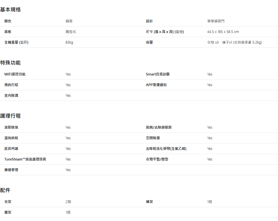Click the 室內除濕 feature label
278x221 pixels.
pyautogui.click(x=11, y=95)
